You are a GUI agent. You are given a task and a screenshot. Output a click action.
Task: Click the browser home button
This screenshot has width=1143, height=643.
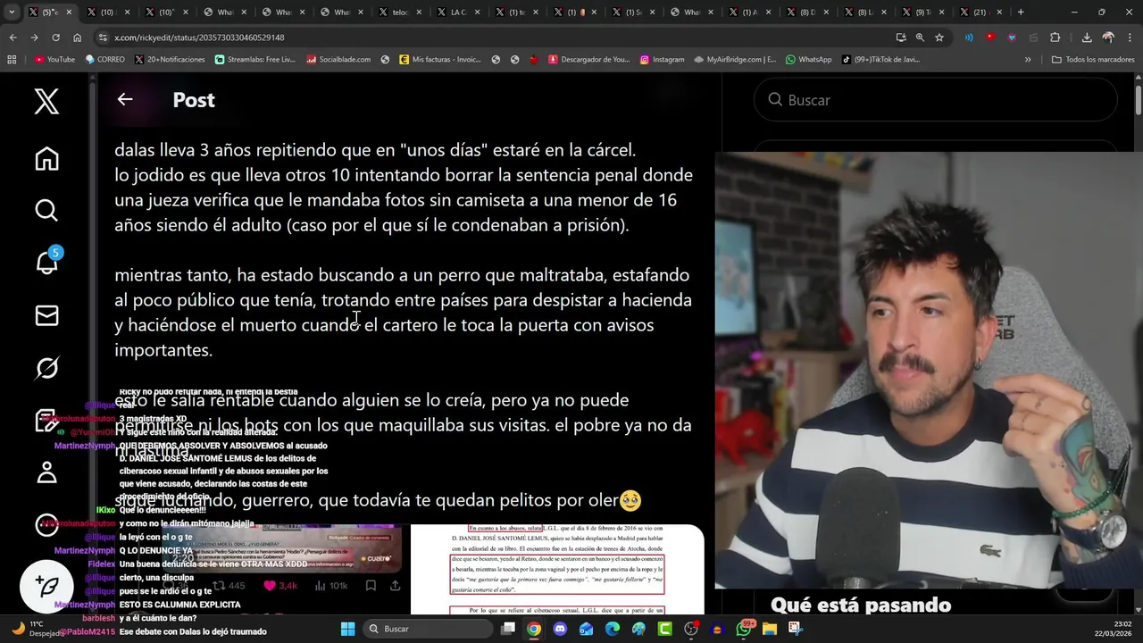click(x=77, y=38)
